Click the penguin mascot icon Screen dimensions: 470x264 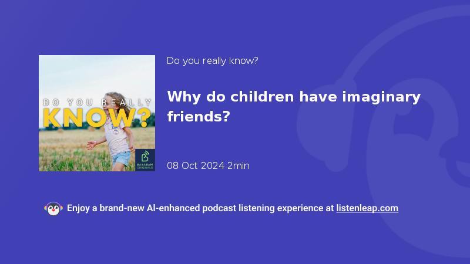click(x=53, y=209)
